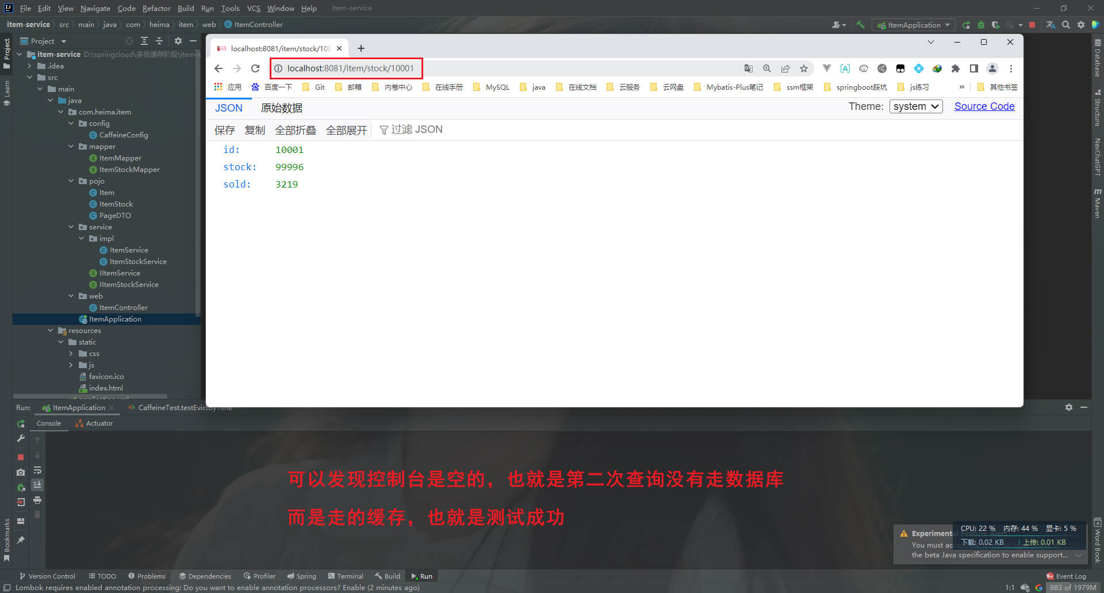This screenshot has height=593, width=1104.
Task: Switch to the Actuator tab
Action: pyautogui.click(x=94, y=423)
